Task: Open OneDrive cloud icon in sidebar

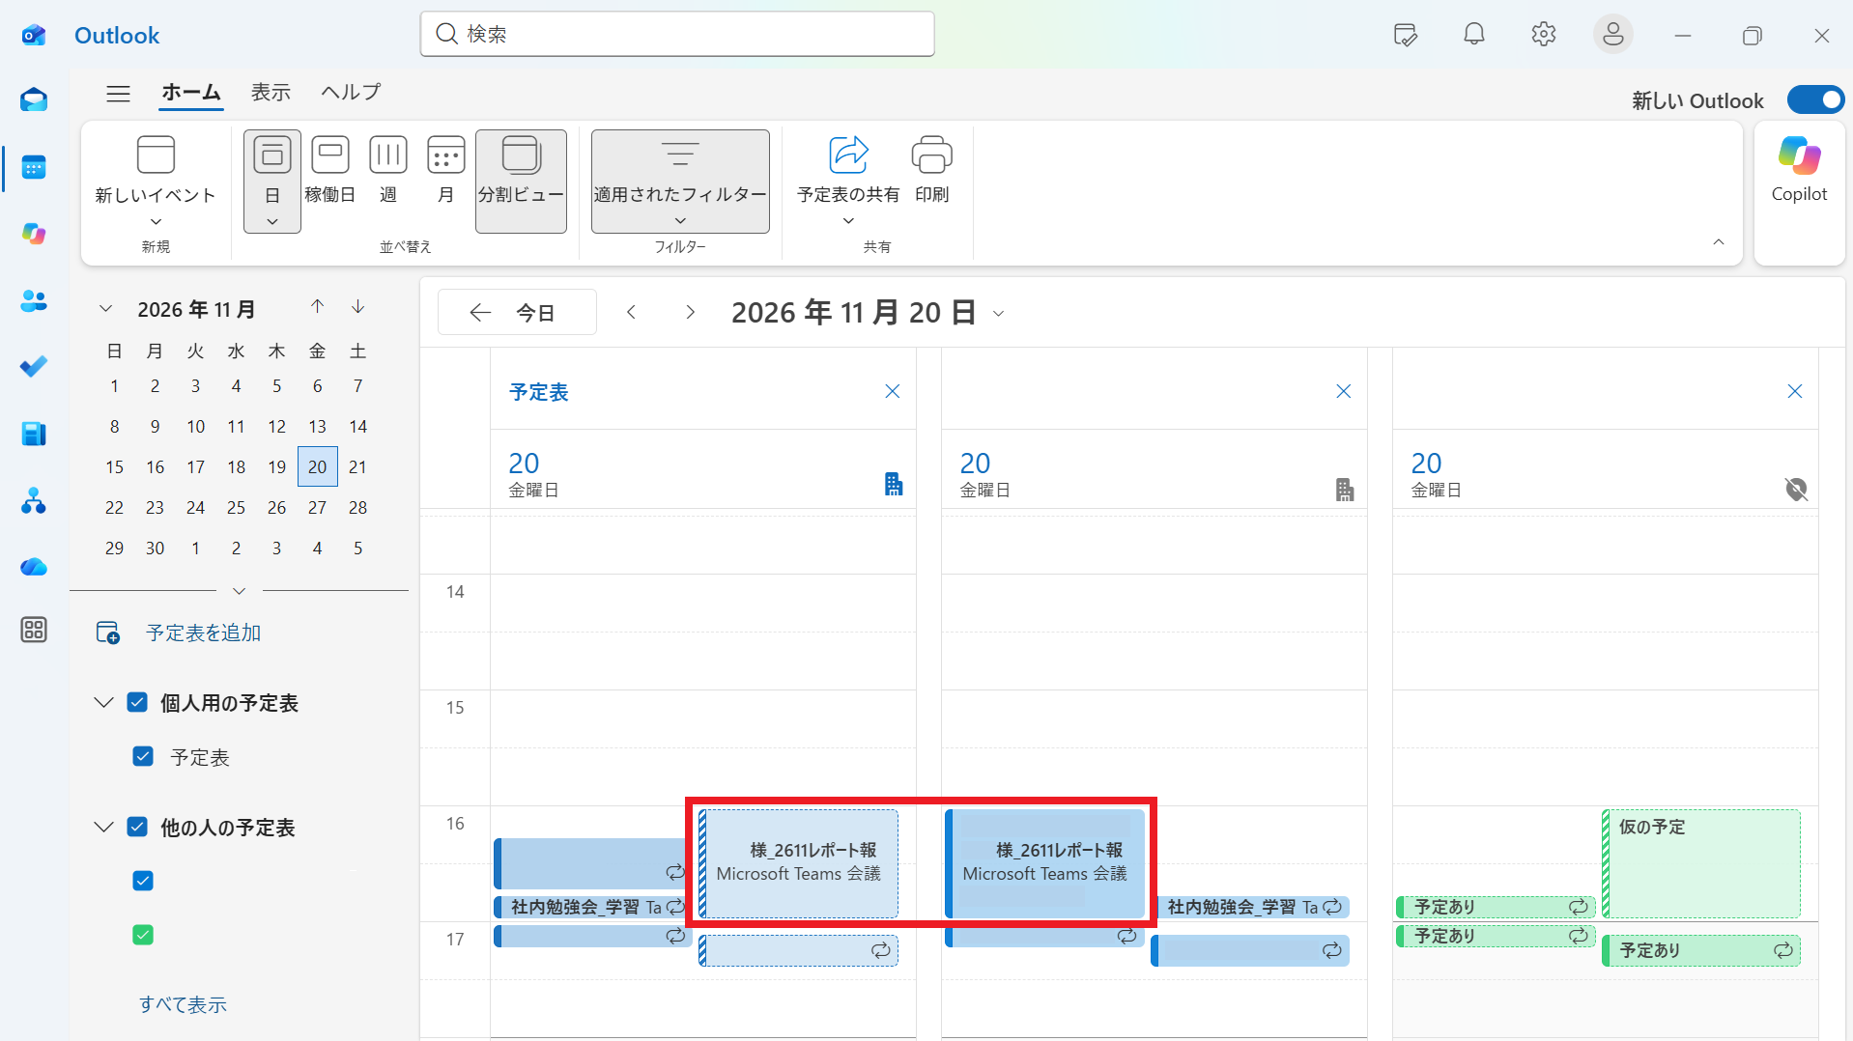Action: coord(34,567)
